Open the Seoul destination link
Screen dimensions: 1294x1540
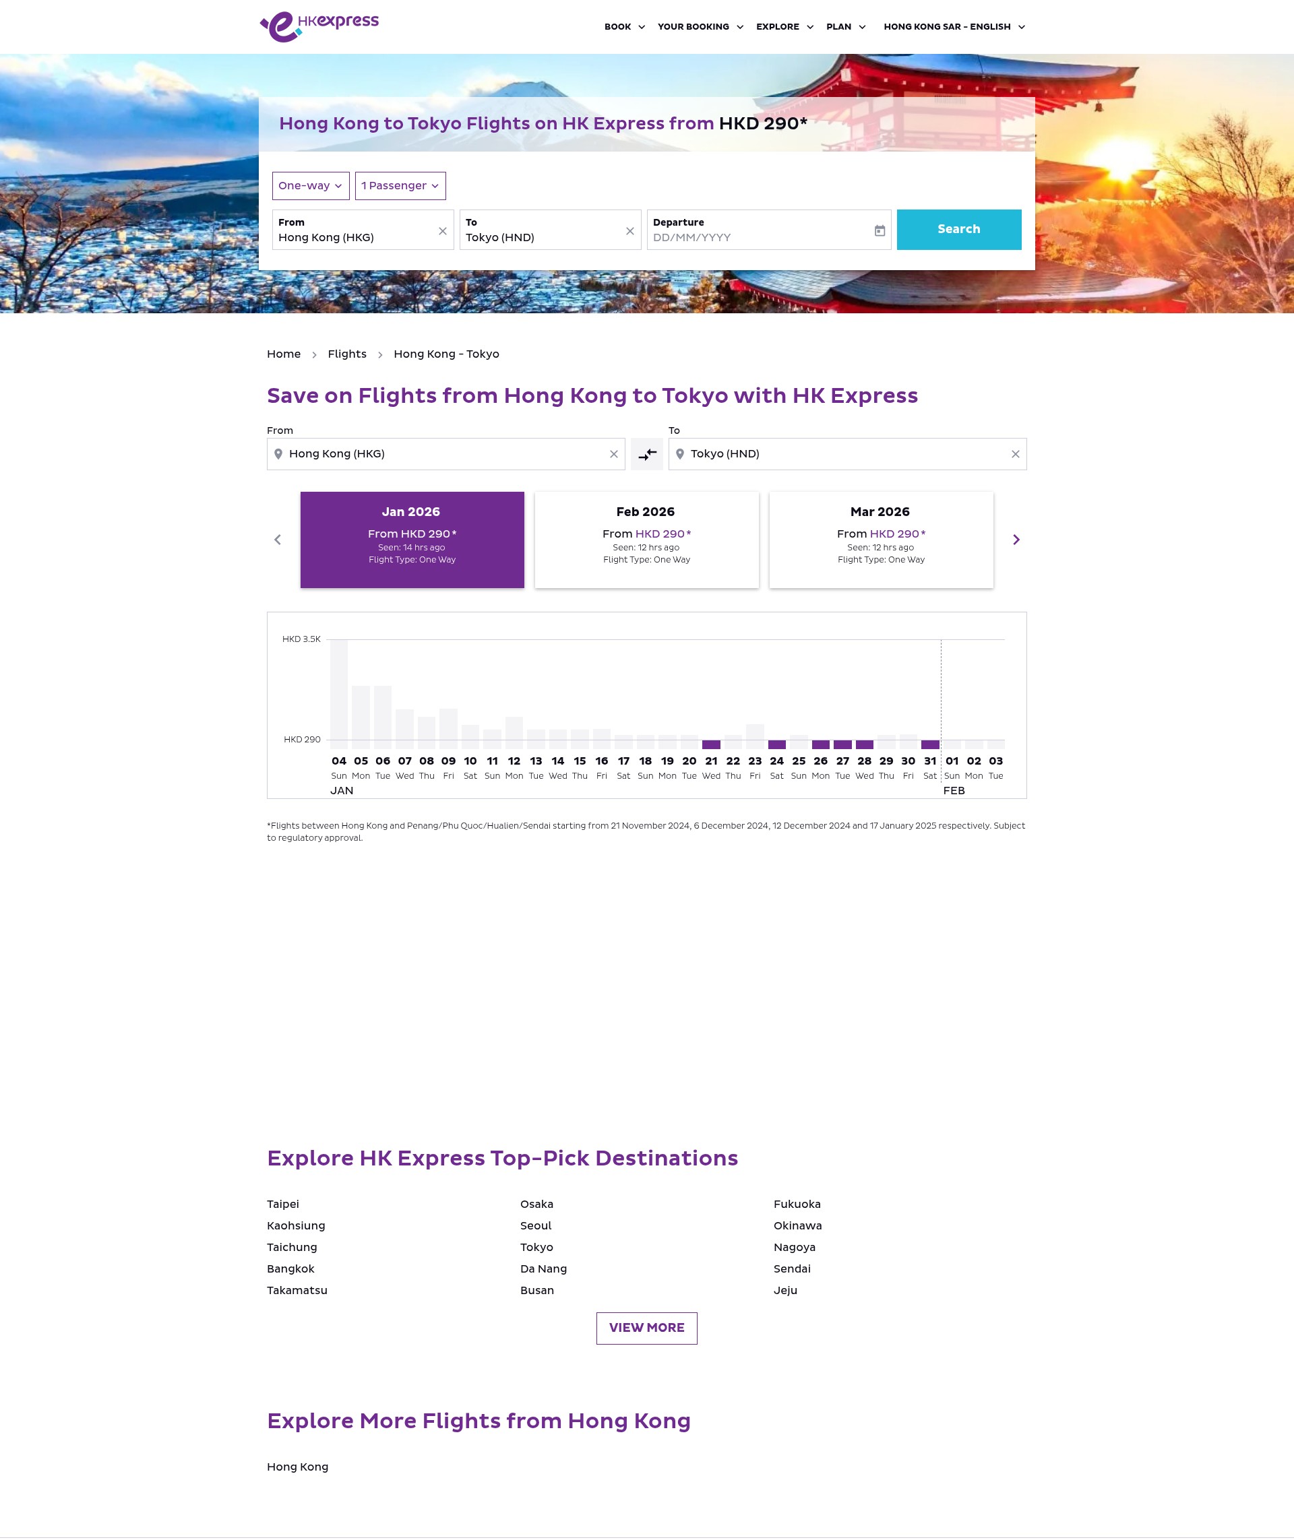[x=536, y=1225]
